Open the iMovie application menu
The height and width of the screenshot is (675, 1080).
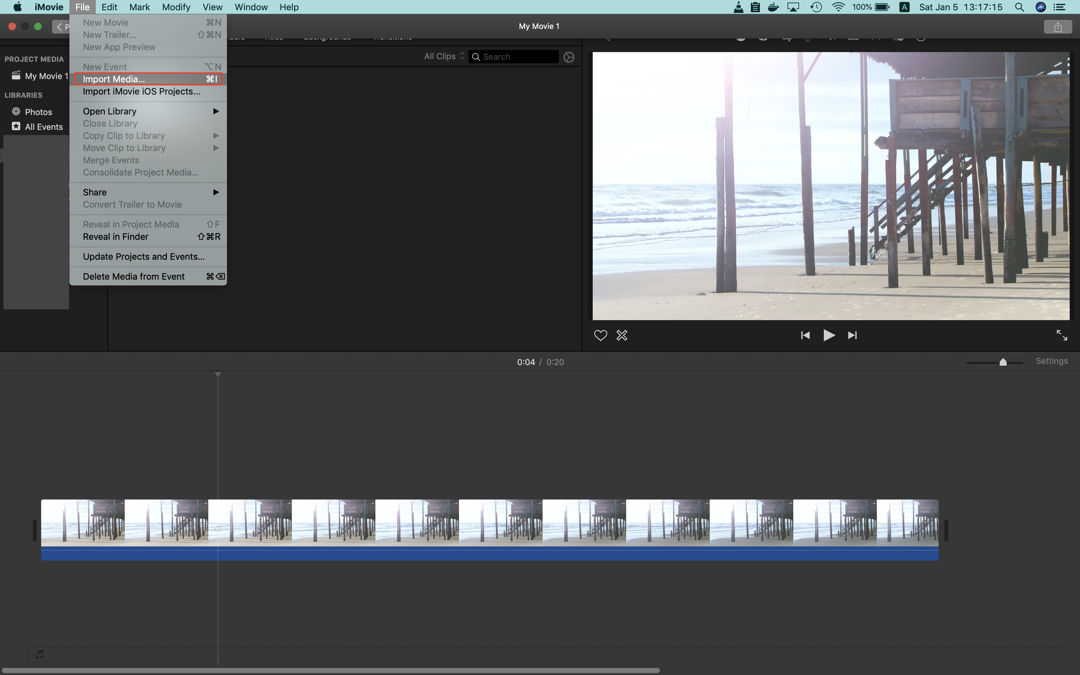click(x=49, y=7)
